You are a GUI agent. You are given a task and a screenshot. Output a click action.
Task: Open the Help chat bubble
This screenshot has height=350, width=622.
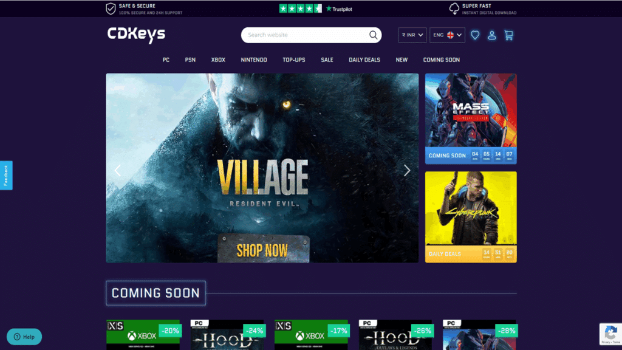tap(24, 337)
